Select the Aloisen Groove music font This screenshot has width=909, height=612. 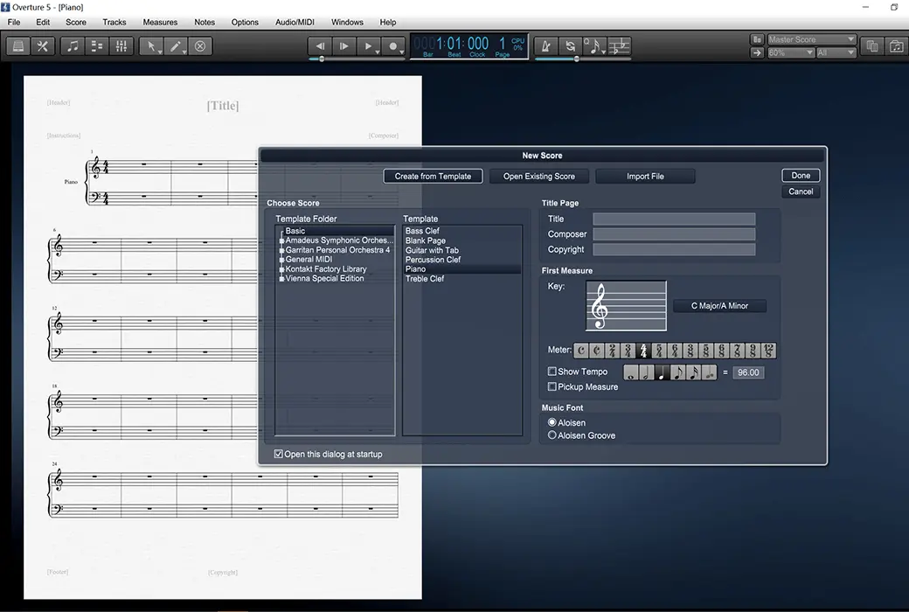pos(552,435)
